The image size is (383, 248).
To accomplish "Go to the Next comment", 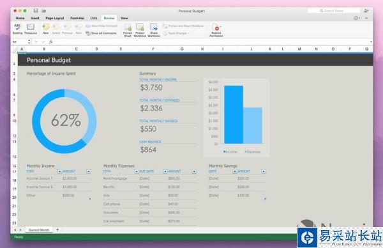I will [x=79, y=29].
